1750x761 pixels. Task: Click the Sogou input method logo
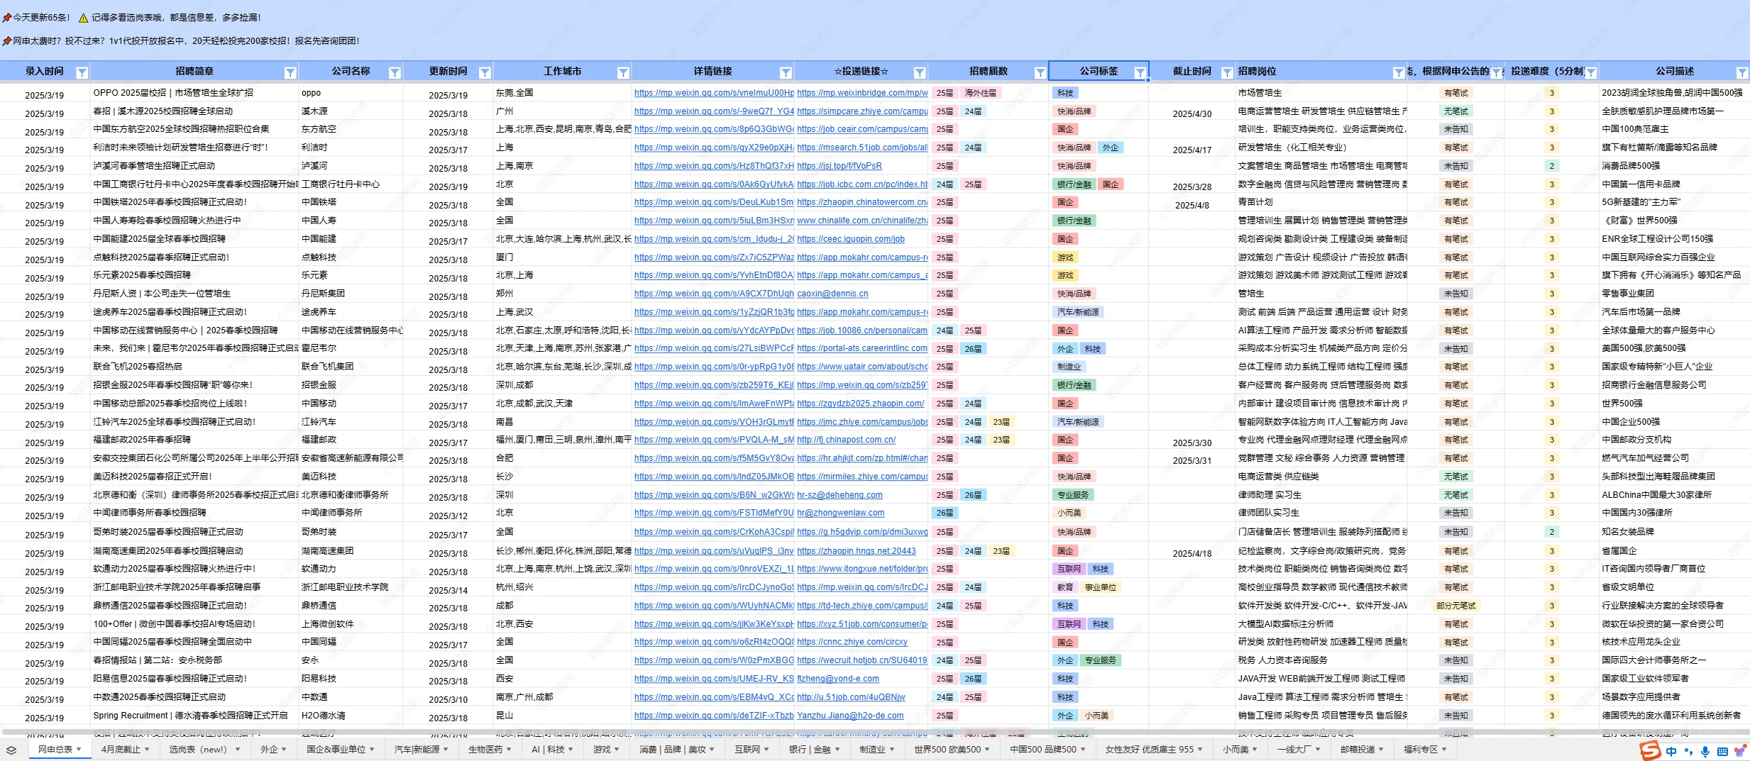click(x=1650, y=750)
